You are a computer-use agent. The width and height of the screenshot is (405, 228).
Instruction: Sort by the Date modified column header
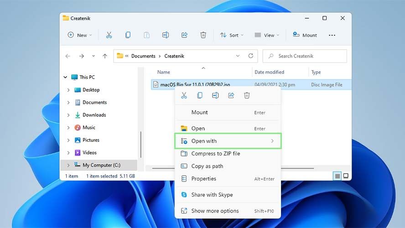pyautogui.click(x=269, y=73)
